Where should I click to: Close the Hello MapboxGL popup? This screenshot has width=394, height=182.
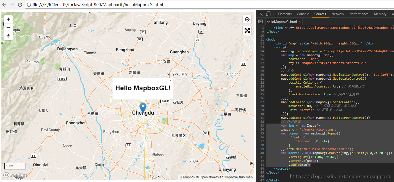click(171, 81)
